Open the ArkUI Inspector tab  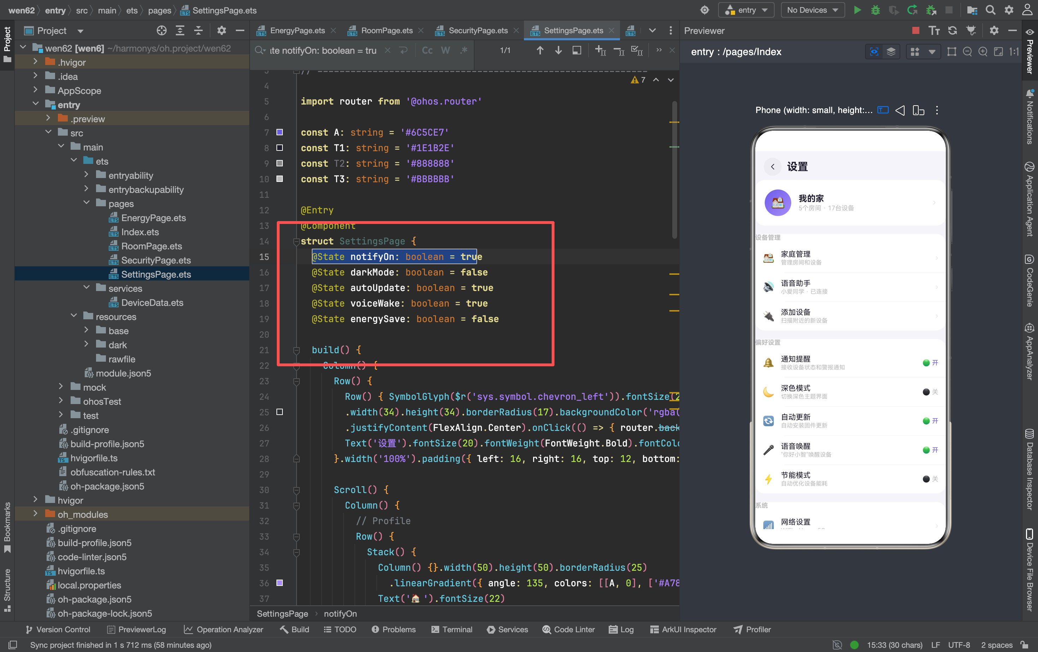pos(683,630)
